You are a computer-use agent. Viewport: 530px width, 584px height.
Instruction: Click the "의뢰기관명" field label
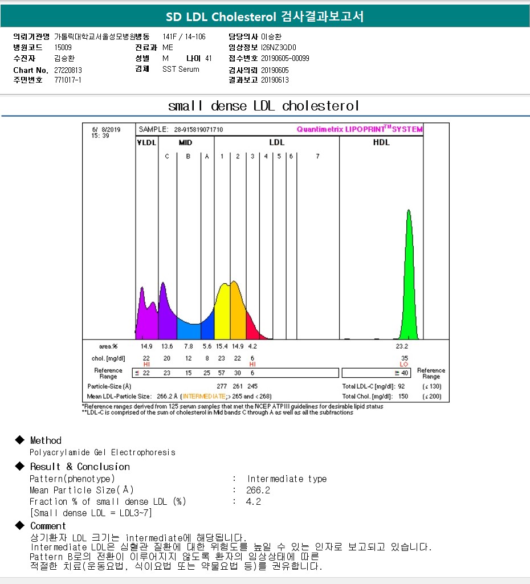tap(31, 36)
